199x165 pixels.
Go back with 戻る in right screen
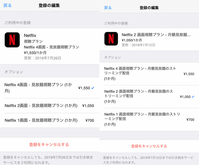[x=108, y=8]
